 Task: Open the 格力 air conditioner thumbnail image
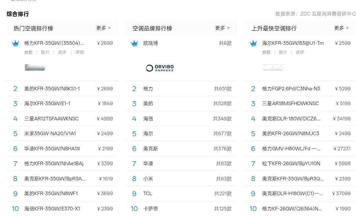35,68
